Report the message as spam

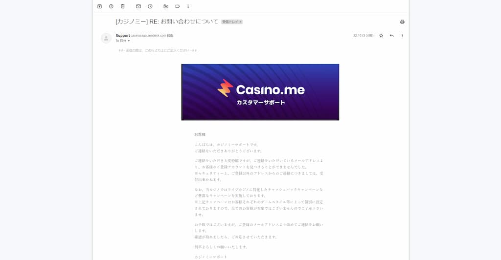[111, 6]
